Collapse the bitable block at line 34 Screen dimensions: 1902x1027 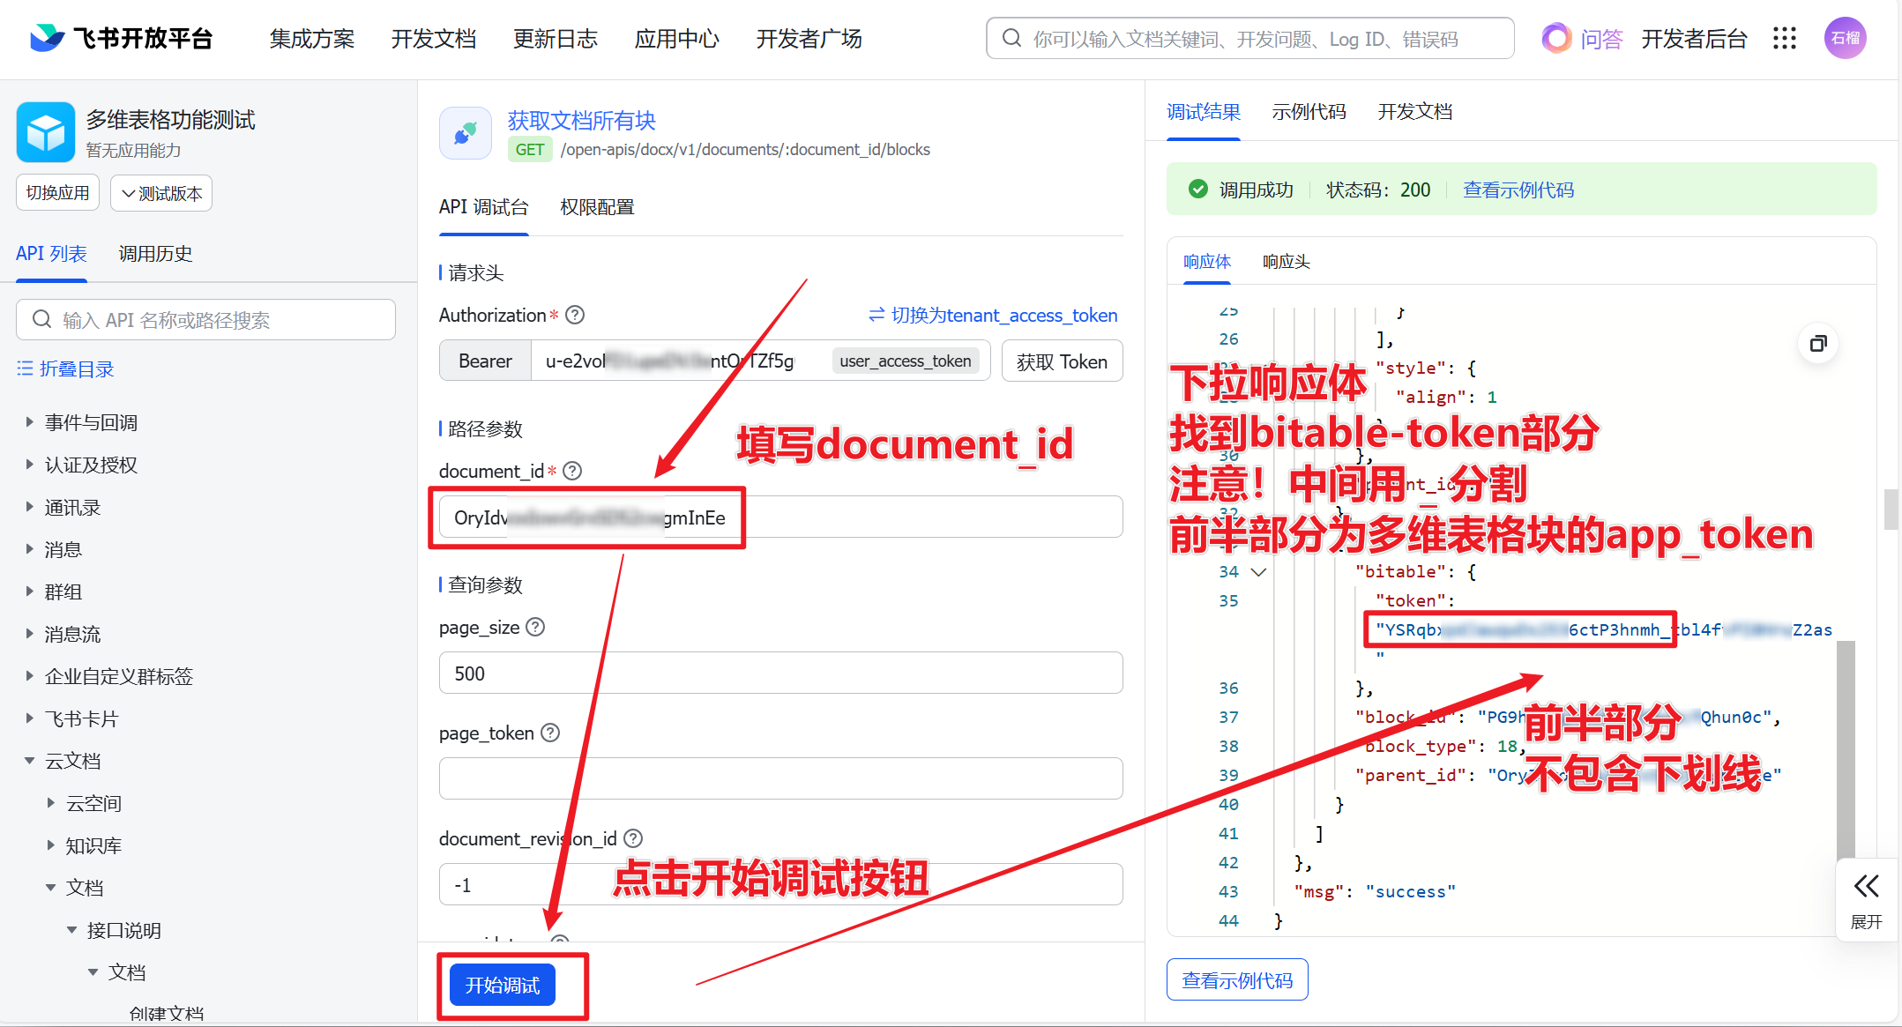tap(1259, 572)
